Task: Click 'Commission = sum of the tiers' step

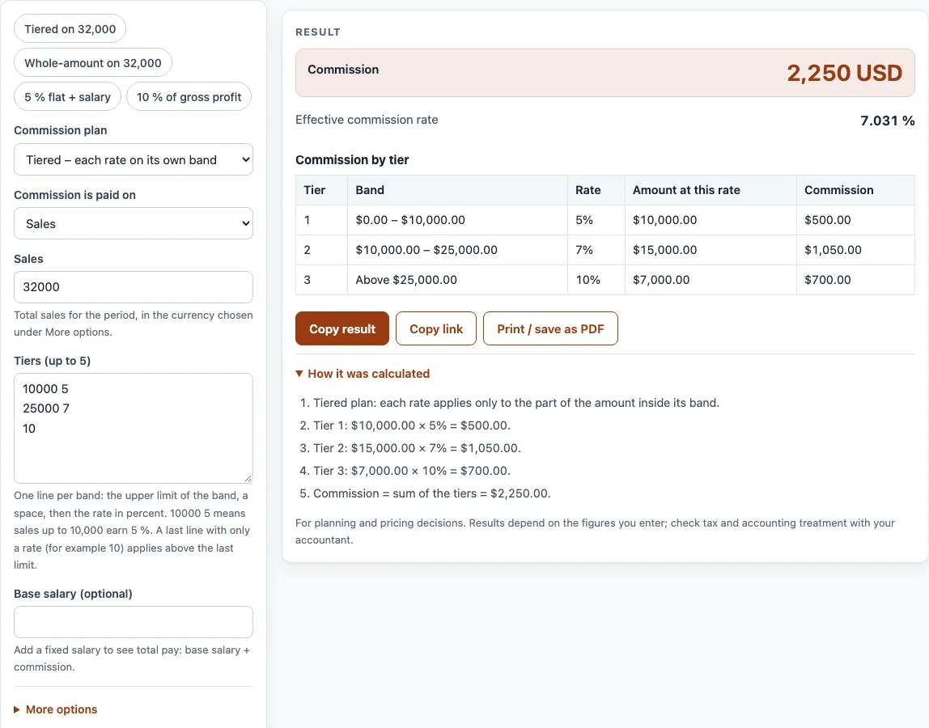Action: point(432,493)
